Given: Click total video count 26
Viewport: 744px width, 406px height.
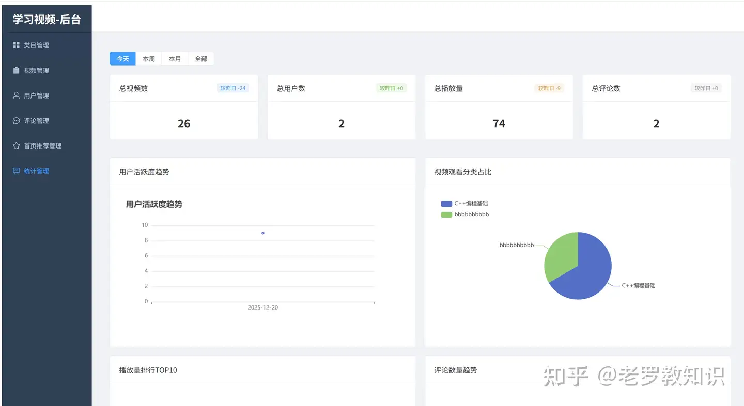Looking at the screenshot, I should (184, 124).
